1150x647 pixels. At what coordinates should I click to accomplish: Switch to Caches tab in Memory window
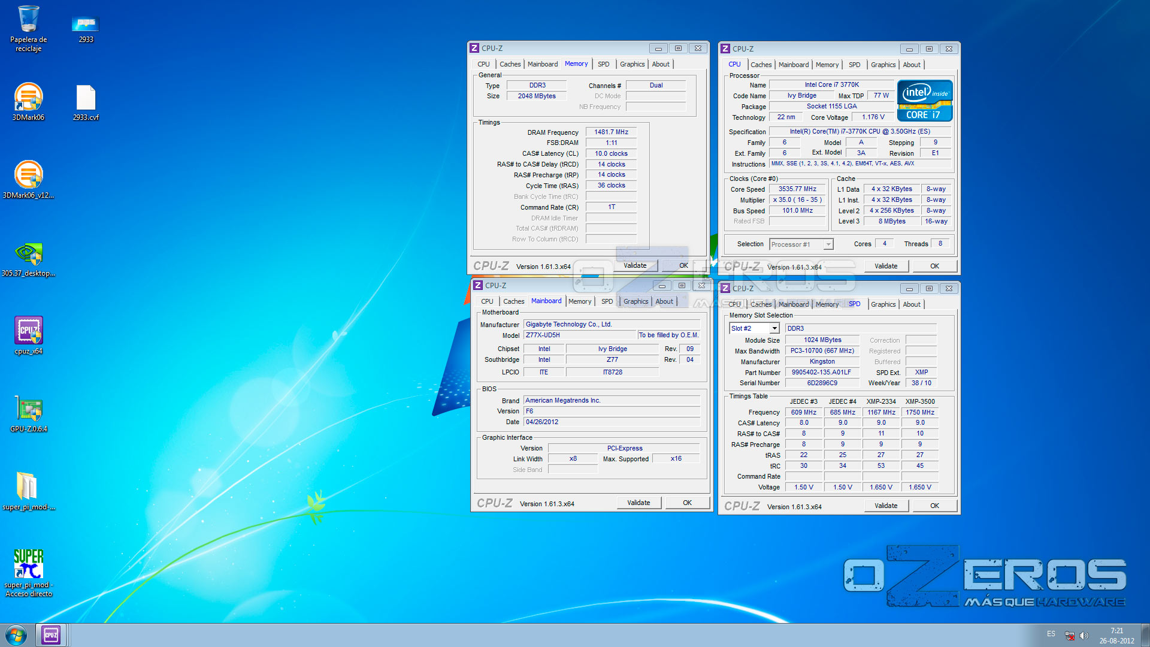pos(510,64)
